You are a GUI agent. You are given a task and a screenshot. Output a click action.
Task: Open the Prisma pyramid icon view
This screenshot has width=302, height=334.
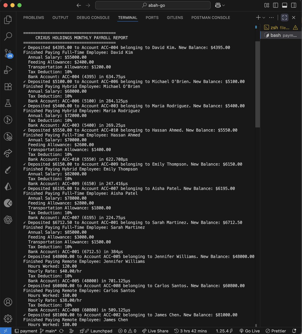pos(8,186)
